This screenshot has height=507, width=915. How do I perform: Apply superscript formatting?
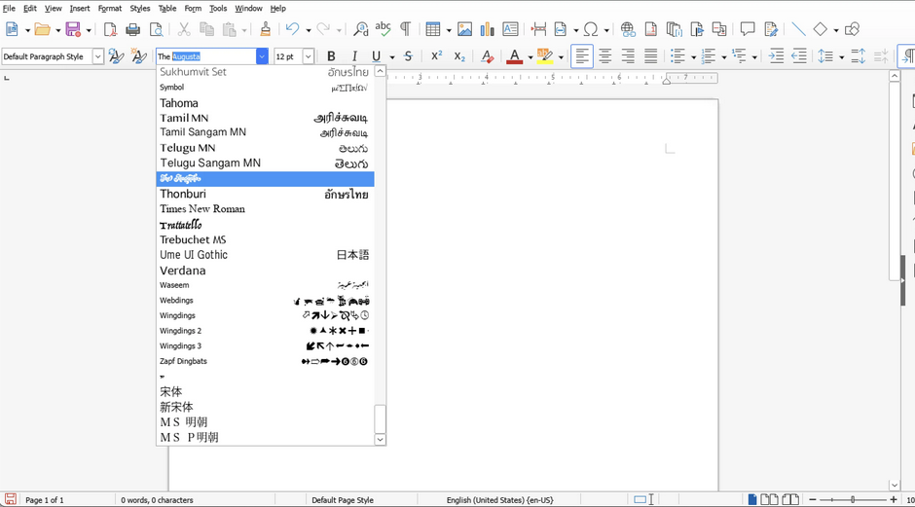click(436, 56)
